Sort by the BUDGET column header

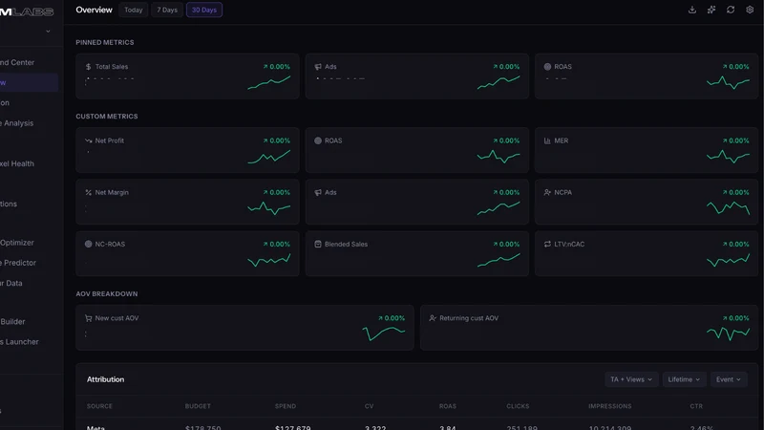(198, 406)
